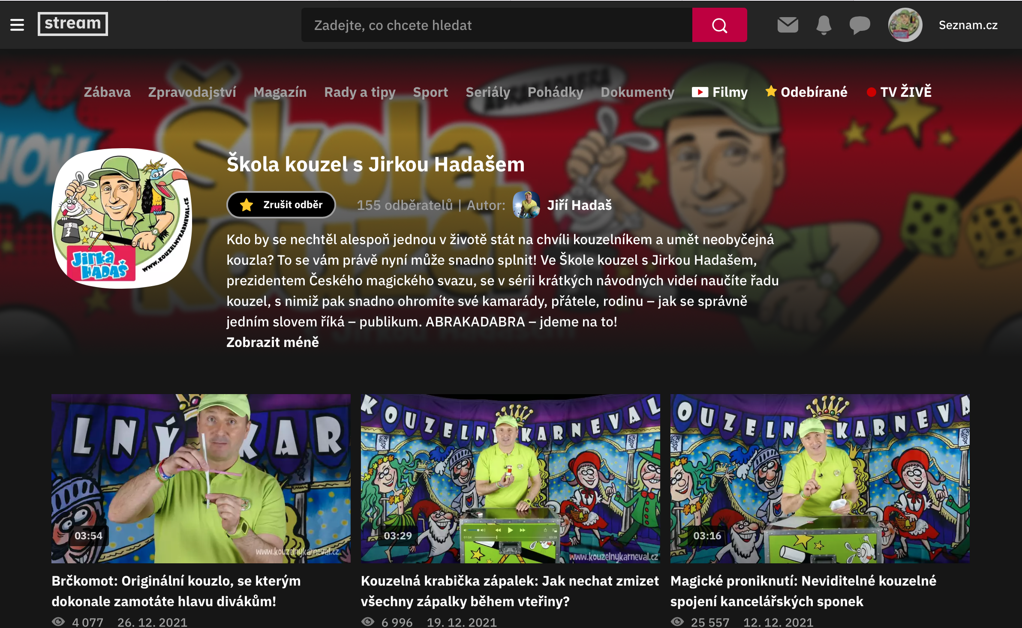Screen dimensions: 1022x628
Task: Open TV ŽIVĚ live broadcast
Action: tap(899, 92)
